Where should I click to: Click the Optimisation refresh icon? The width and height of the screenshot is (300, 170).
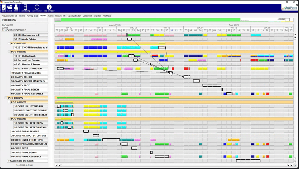coord(37,8)
